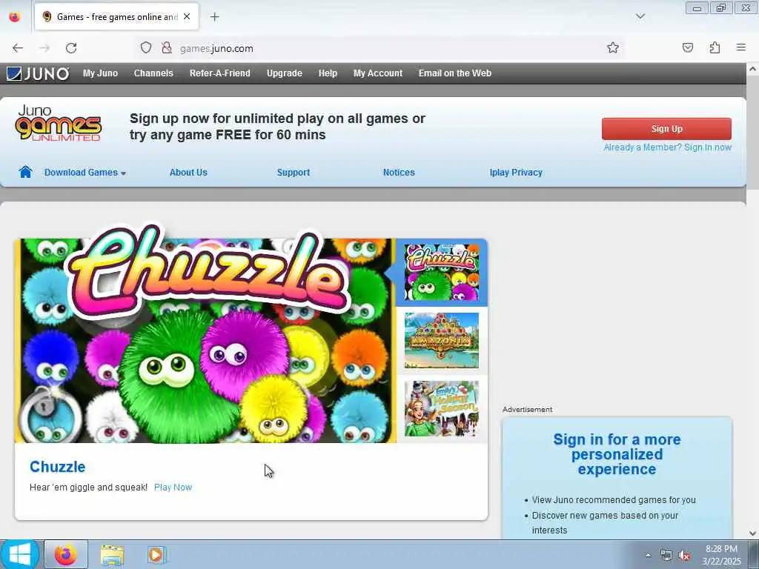
Task: Close the Games tab with its X
Action: (187, 17)
